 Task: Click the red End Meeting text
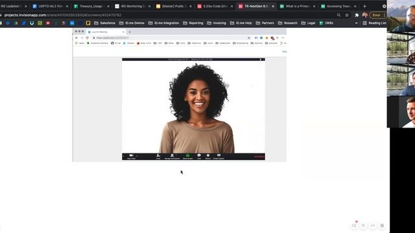[x=259, y=157]
